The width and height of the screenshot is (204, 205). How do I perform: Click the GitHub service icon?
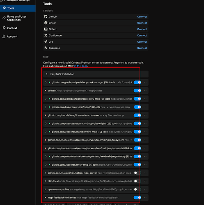tap(46, 17)
